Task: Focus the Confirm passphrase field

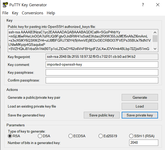Action: (x=102, y=80)
